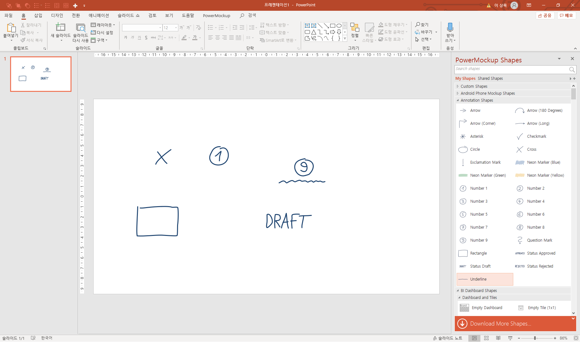Open the 파일 file menu

tap(9, 16)
